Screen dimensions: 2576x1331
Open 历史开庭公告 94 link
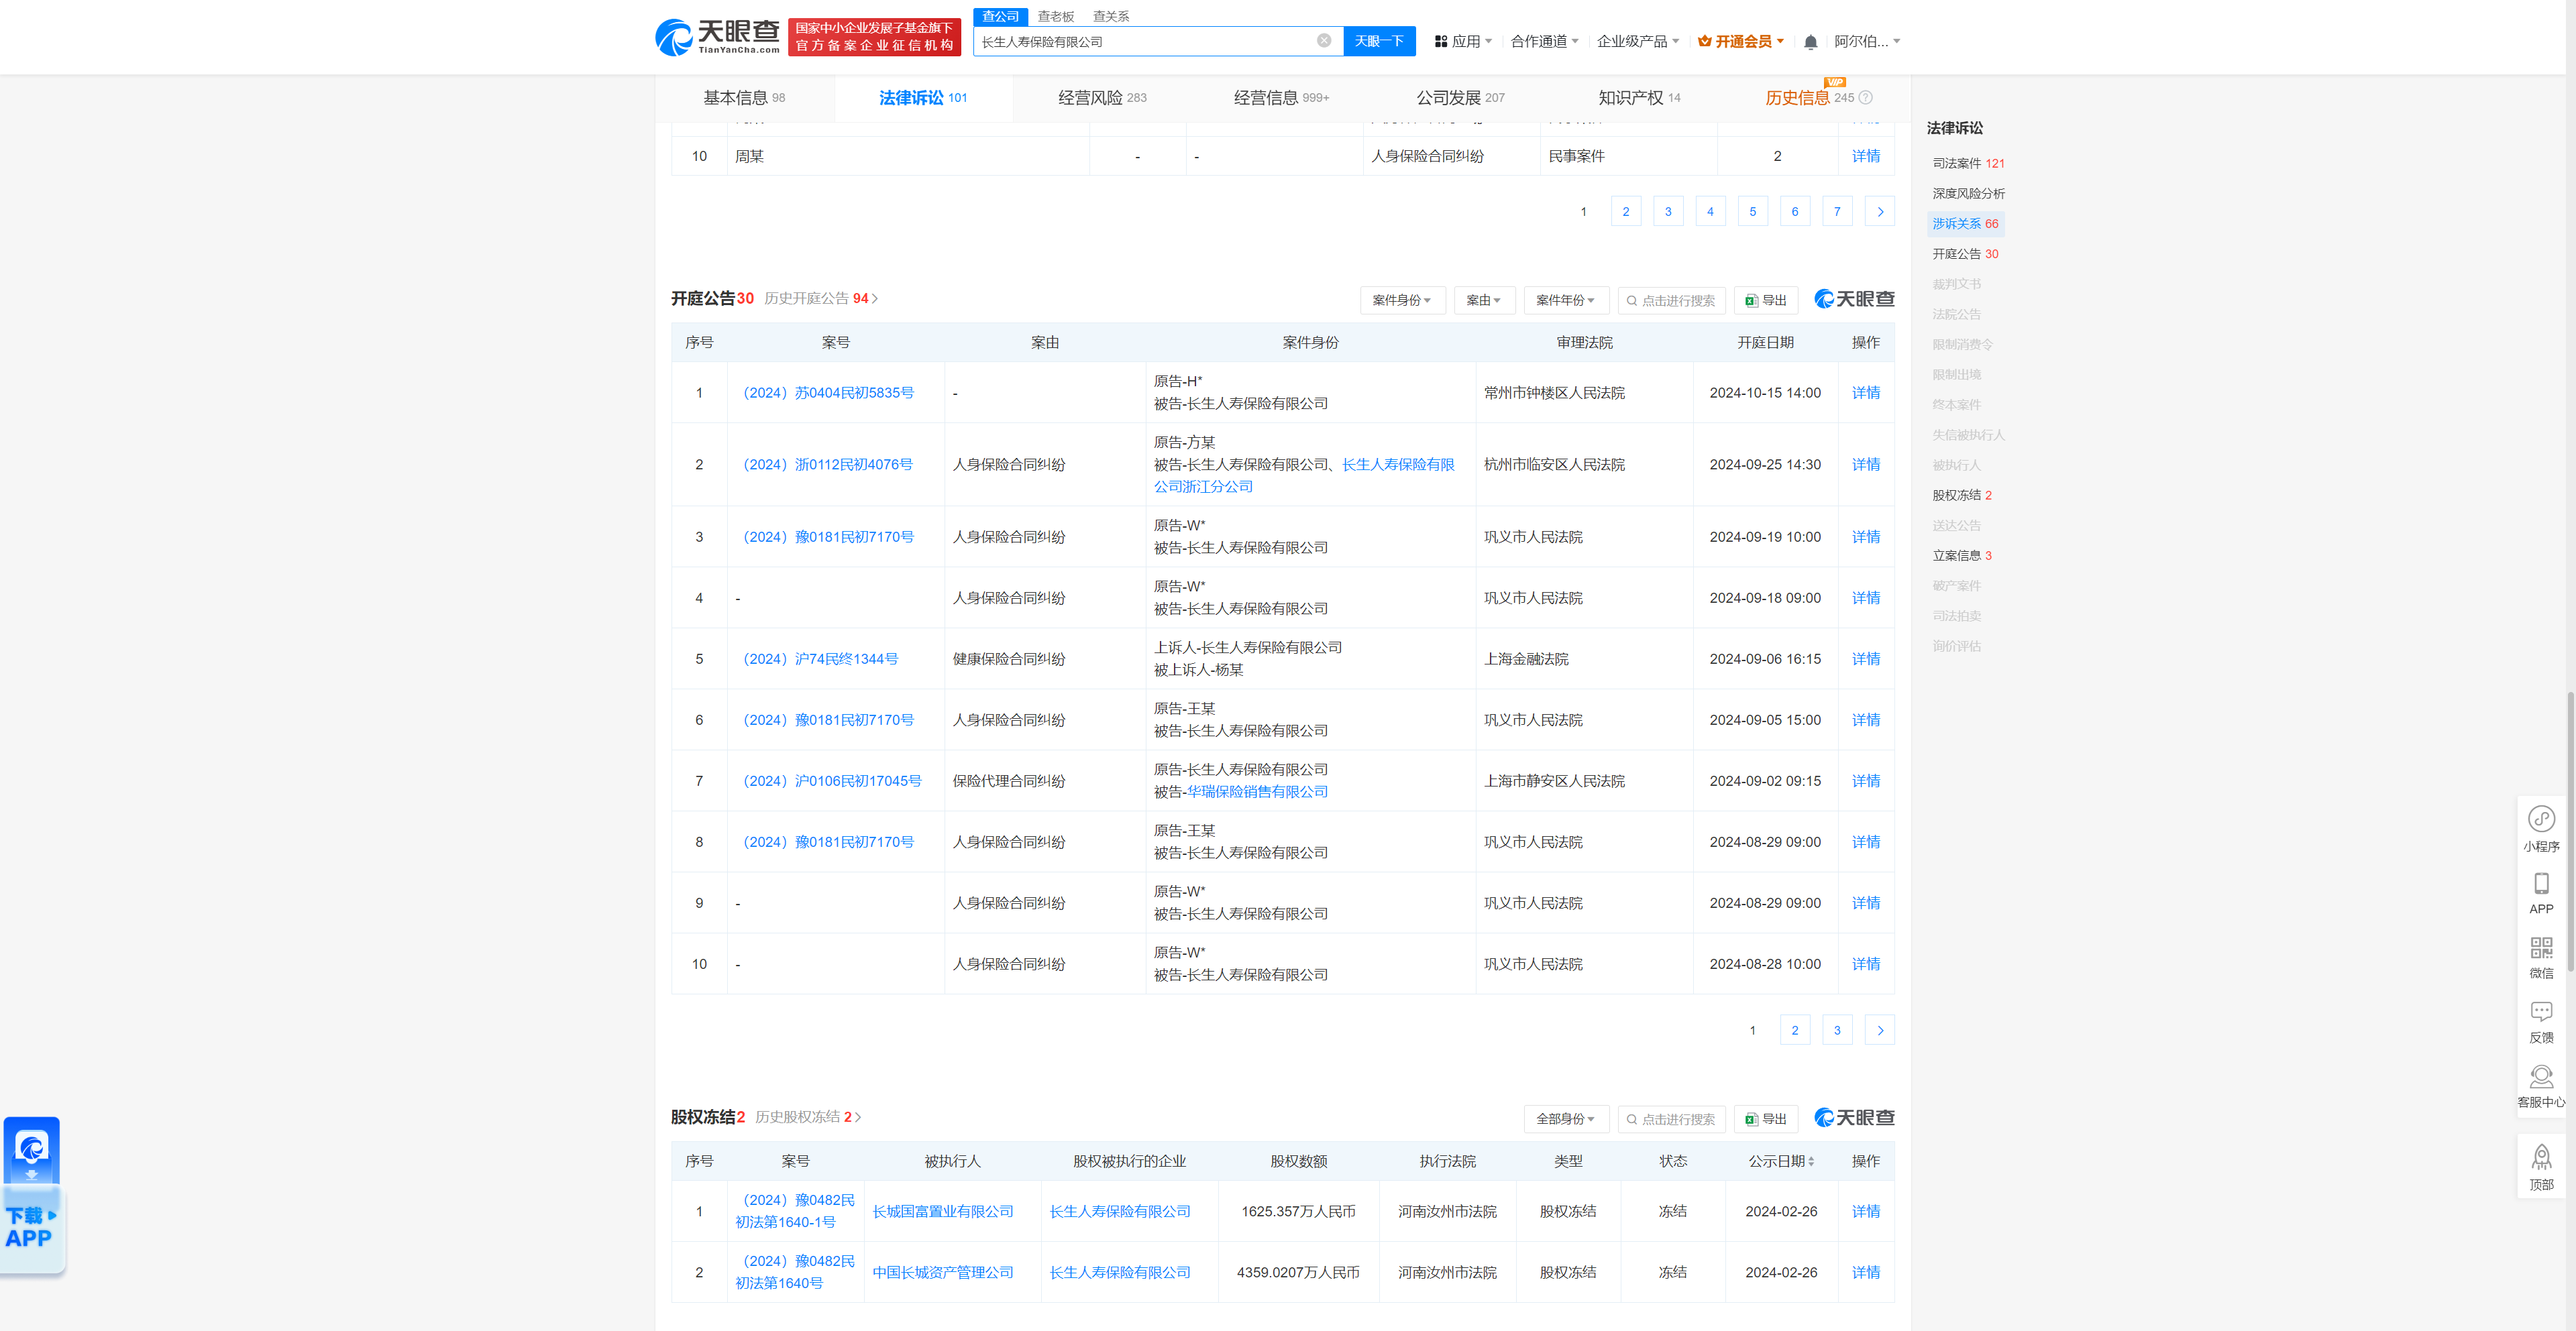[x=821, y=298]
